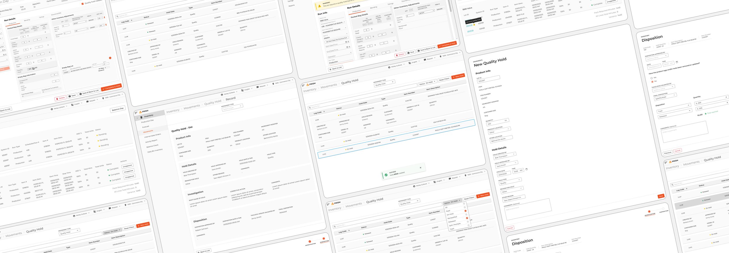The height and width of the screenshot is (253, 729).
Task: Click location pin icon in Record screen header
Action: click(x=273, y=84)
